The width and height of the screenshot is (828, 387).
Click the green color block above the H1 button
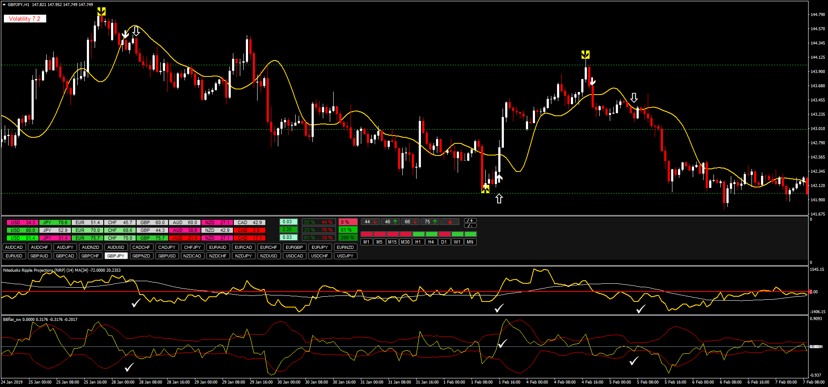coord(418,234)
